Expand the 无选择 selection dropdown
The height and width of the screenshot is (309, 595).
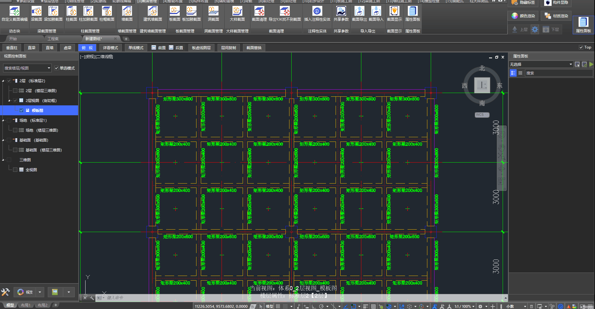tap(541, 64)
